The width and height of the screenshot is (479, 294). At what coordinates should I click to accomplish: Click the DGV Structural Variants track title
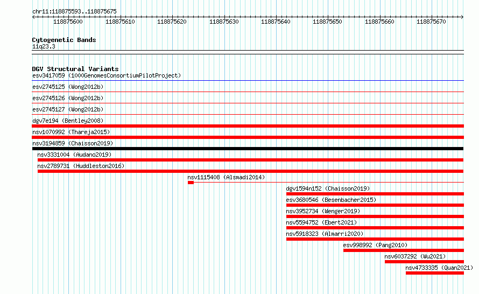pyautogui.click(x=75, y=69)
